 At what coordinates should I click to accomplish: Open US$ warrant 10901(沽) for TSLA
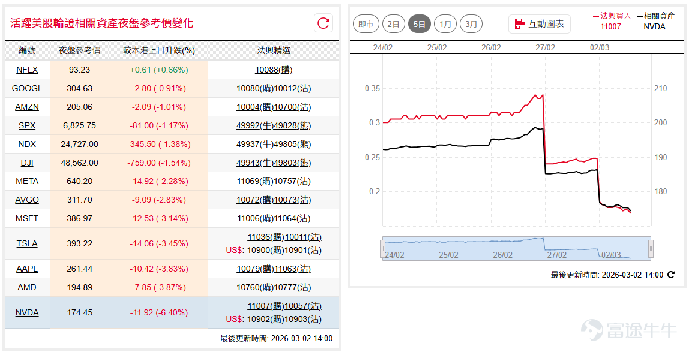pos(303,249)
